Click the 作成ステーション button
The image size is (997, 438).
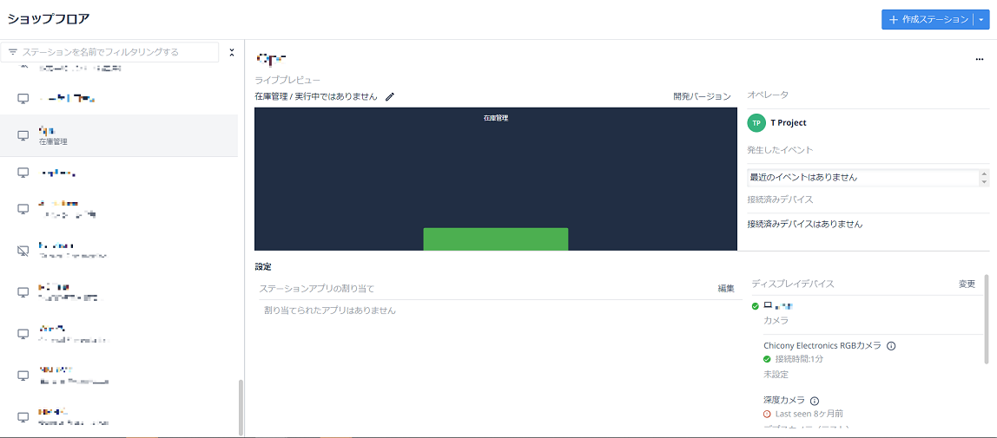(928, 20)
